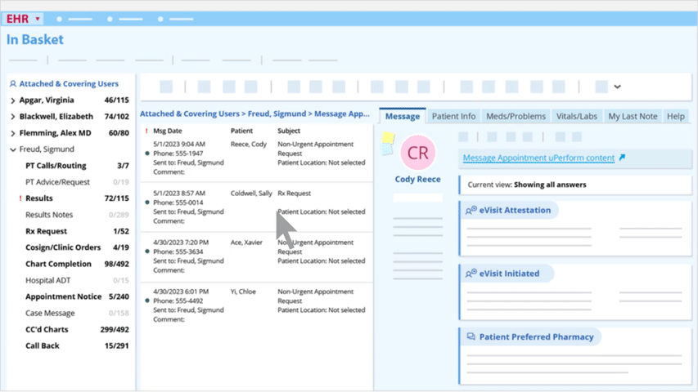Click first icon in message pane toolbar
Screen dimensions: 698x392
[463, 137]
